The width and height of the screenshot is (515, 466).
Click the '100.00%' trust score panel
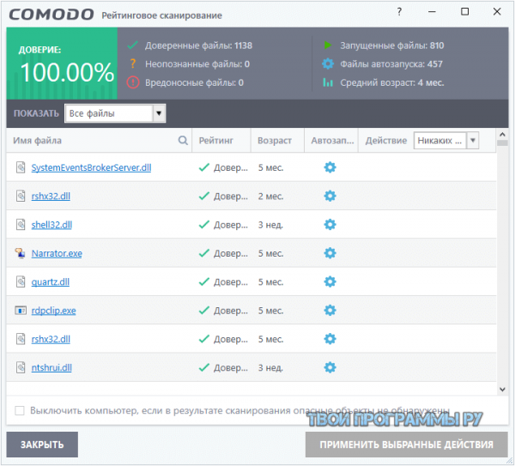tap(62, 64)
